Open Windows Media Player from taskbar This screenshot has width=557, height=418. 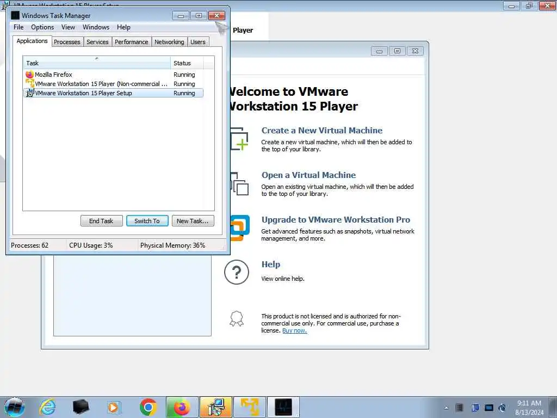point(114,407)
